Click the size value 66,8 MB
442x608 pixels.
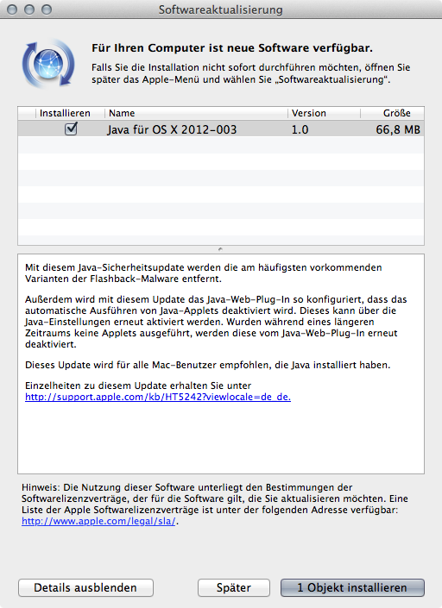398,129
